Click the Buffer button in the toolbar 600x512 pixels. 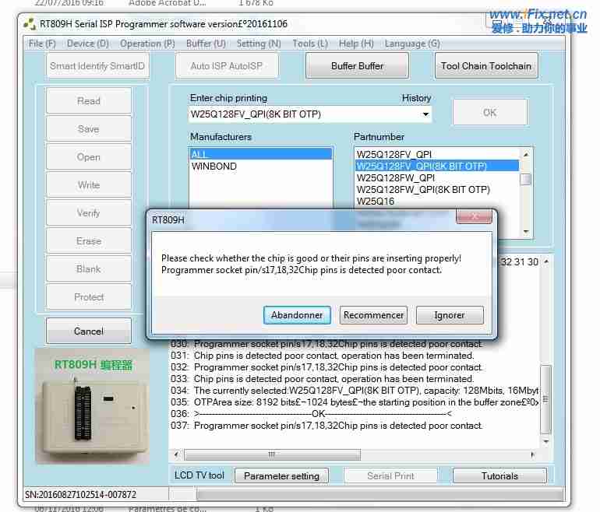(357, 66)
